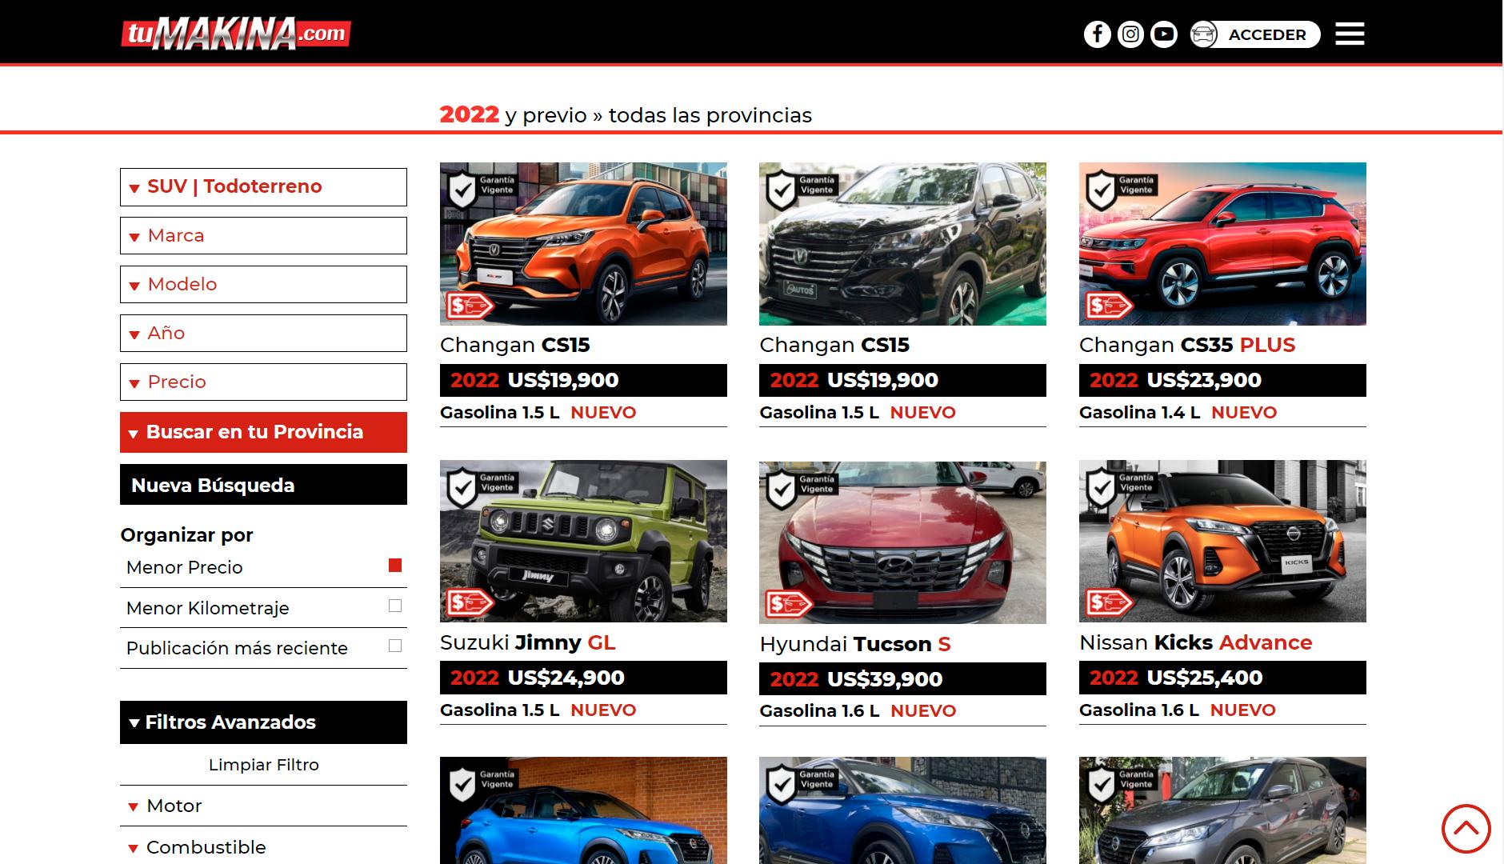
Task: Expand Buscar en tu Provincia
Action: (x=263, y=432)
